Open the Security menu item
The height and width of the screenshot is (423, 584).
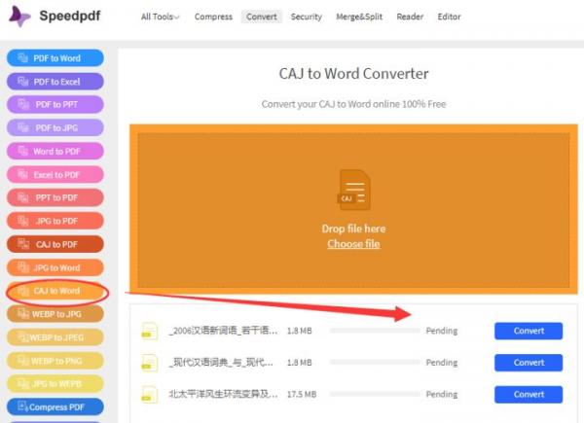307,17
